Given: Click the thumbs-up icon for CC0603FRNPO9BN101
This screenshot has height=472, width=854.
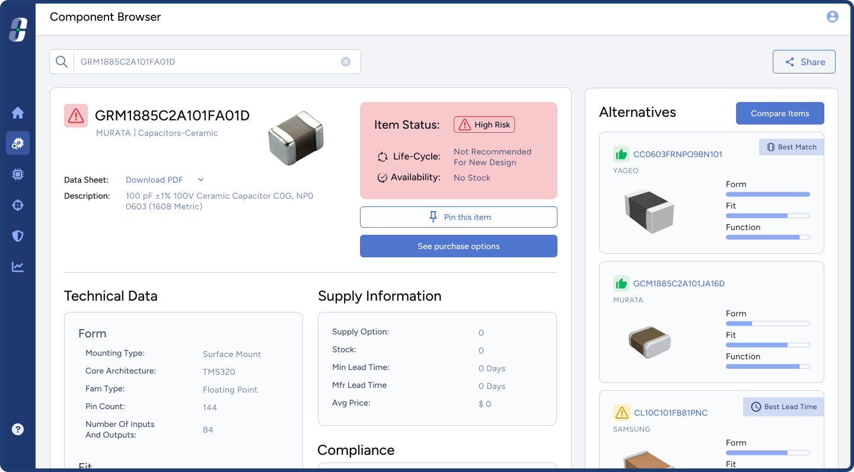Looking at the screenshot, I should tap(621, 154).
